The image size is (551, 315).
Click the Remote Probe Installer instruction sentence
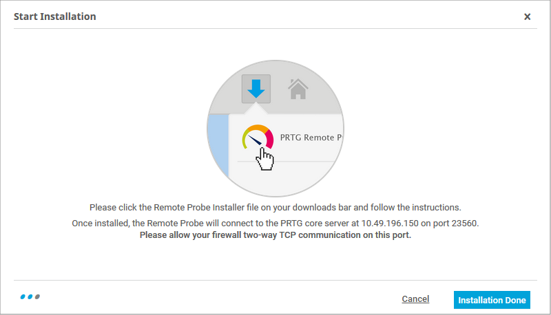coord(275,207)
